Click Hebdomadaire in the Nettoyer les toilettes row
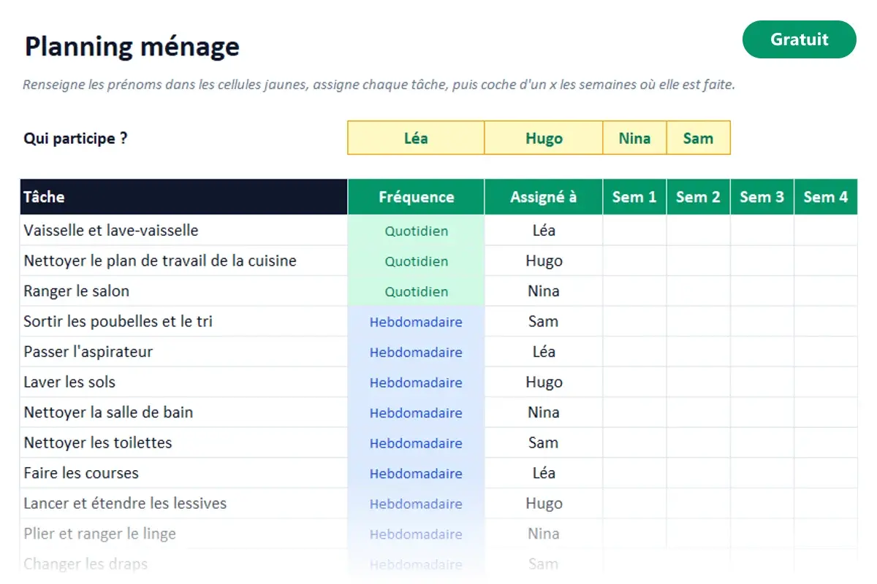The image size is (877, 584). [416, 443]
